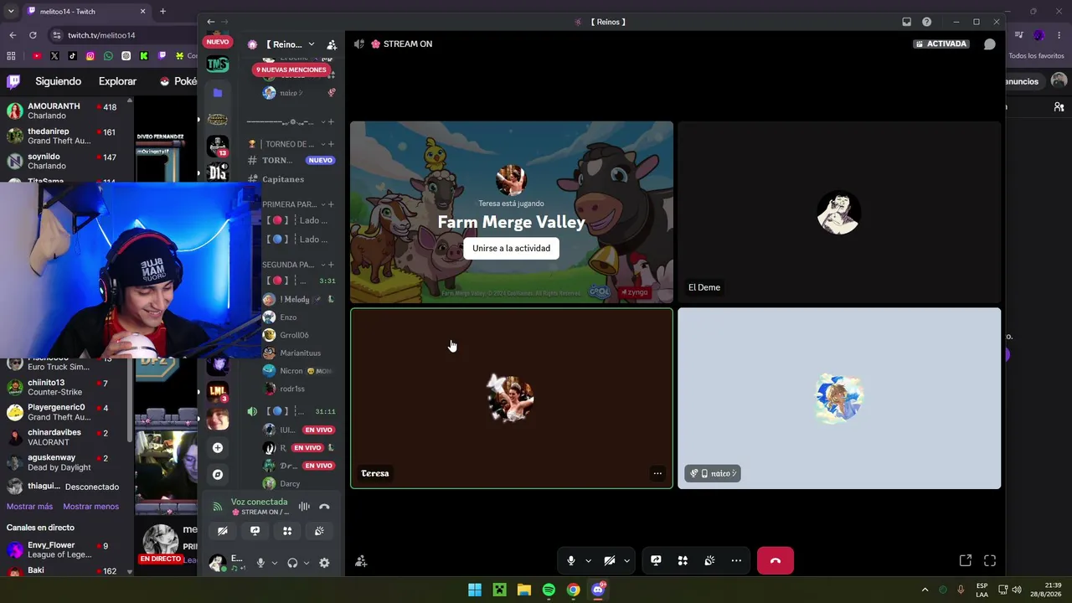Click Mostrar más in Twitch sidebar
The height and width of the screenshot is (603, 1072).
(x=29, y=506)
